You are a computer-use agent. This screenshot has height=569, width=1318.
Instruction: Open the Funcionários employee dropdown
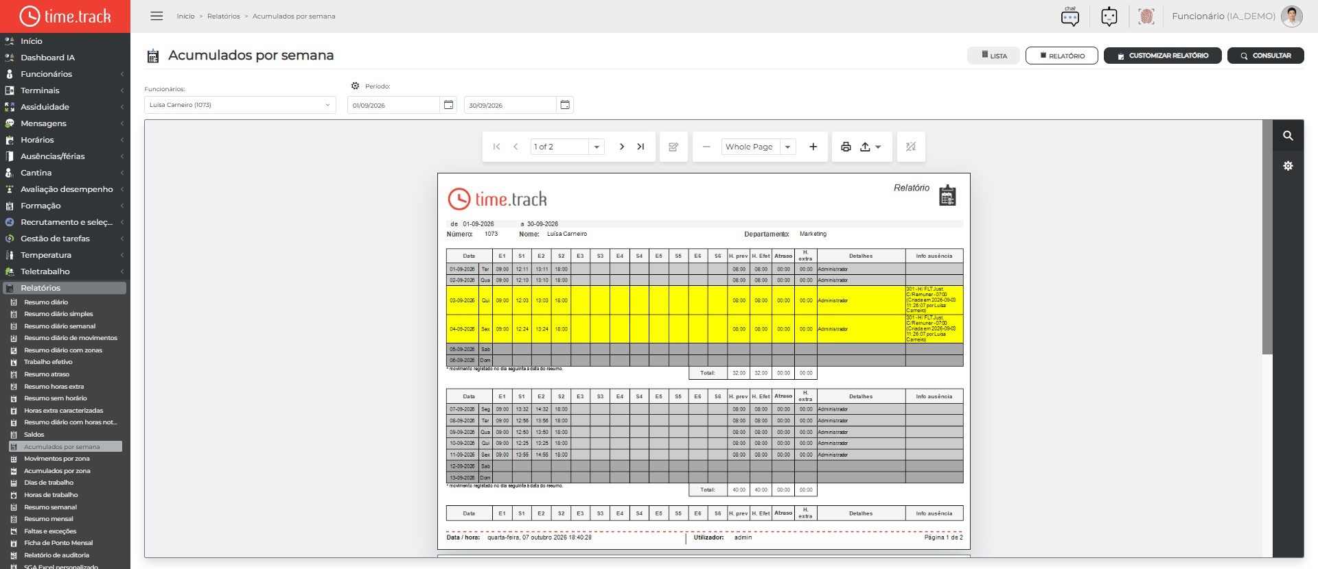click(x=240, y=105)
